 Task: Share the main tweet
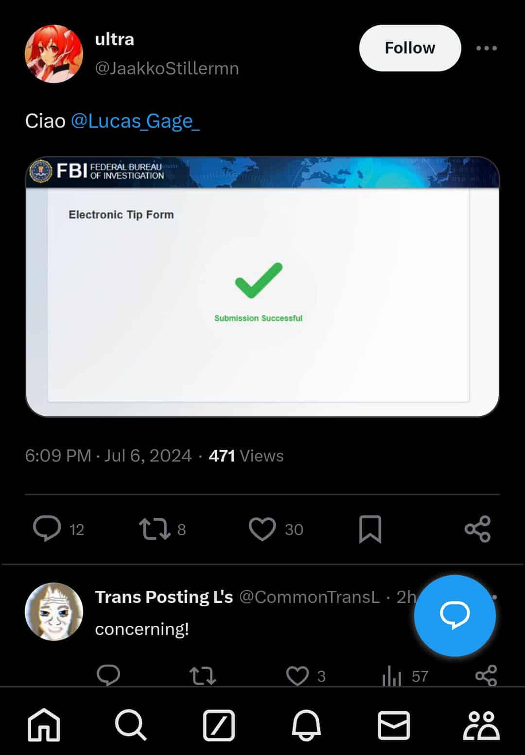[x=478, y=529]
